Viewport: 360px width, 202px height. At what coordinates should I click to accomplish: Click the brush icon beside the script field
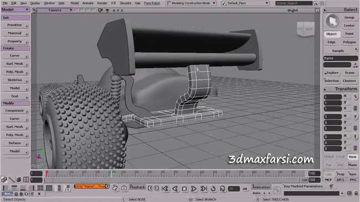pos(115,188)
